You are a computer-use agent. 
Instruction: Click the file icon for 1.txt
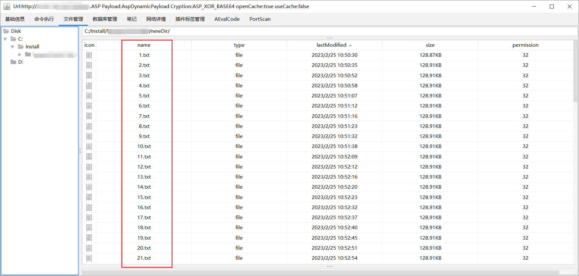(89, 55)
